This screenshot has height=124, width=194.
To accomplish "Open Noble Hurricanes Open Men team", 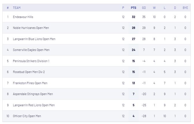I will (31, 28).
